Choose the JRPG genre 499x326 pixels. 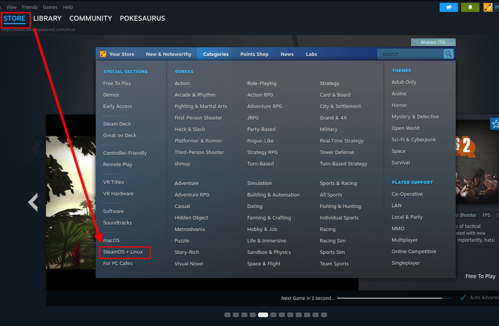tap(253, 118)
